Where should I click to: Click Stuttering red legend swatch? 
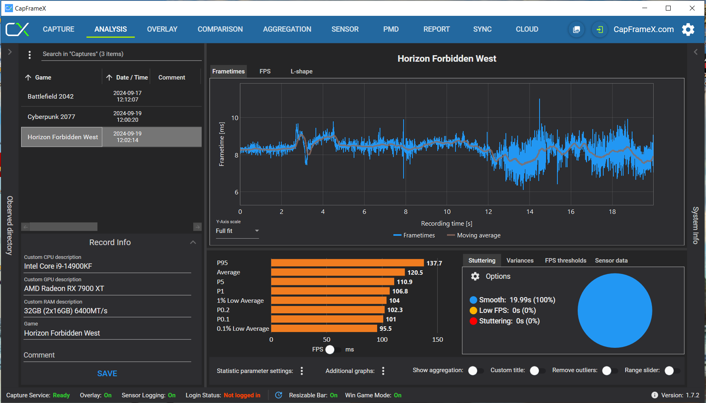coord(473,321)
